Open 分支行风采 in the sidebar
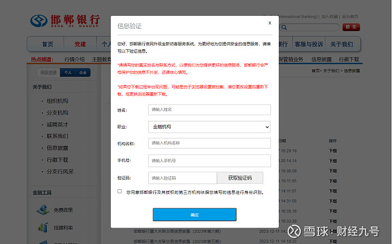392x244 pixels. point(60,172)
